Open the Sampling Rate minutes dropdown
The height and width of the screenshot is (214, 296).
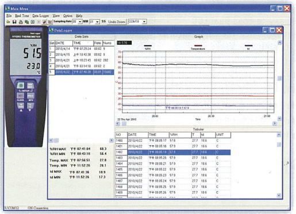click(x=80, y=22)
